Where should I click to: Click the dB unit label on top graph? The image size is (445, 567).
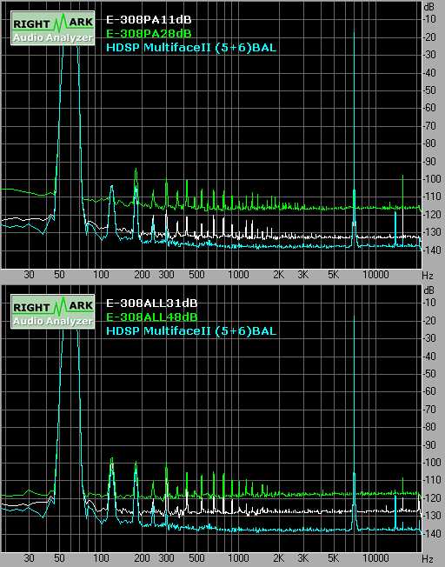[429, 6]
